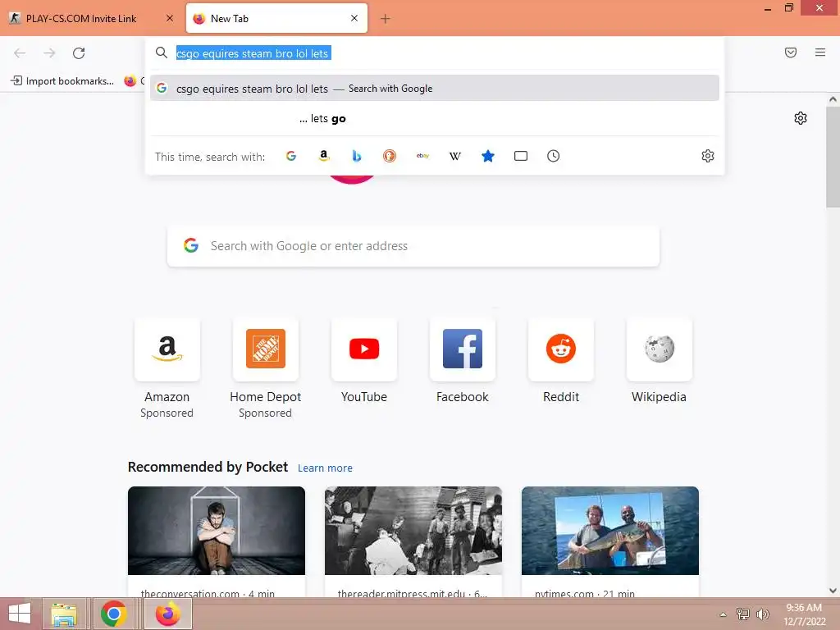Search this time with eBay icon
Screen dimensions: 840x630
422,156
